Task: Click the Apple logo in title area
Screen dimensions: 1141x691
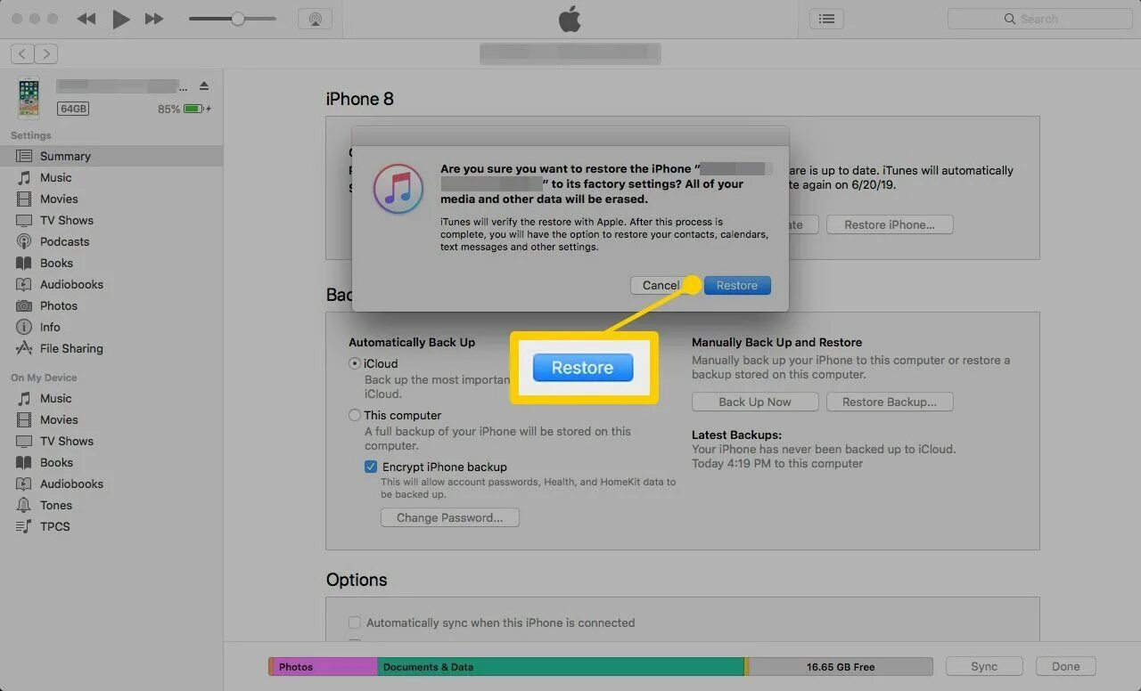Action: [570, 19]
